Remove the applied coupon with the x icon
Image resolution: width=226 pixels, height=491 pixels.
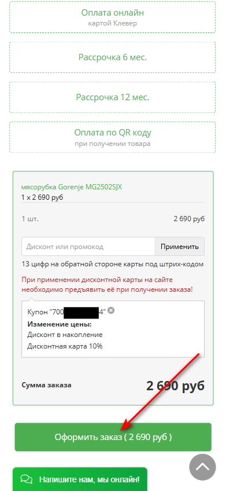point(110,310)
